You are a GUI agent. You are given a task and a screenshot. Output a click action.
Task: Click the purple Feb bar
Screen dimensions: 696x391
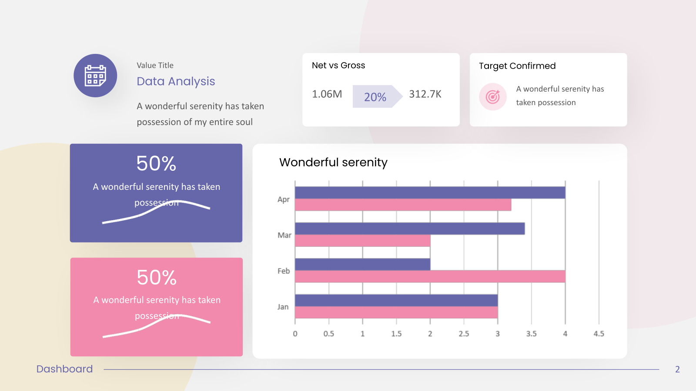(x=363, y=264)
